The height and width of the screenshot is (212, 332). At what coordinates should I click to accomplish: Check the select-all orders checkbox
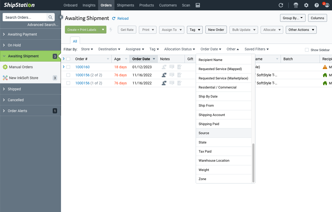[68, 59]
